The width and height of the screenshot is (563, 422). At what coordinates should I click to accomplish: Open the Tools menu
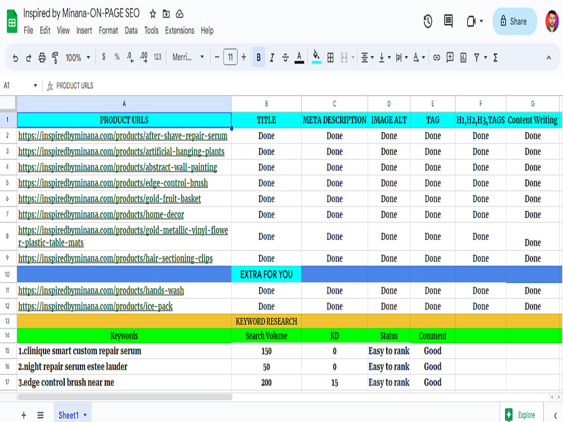(x=151, y=30)
